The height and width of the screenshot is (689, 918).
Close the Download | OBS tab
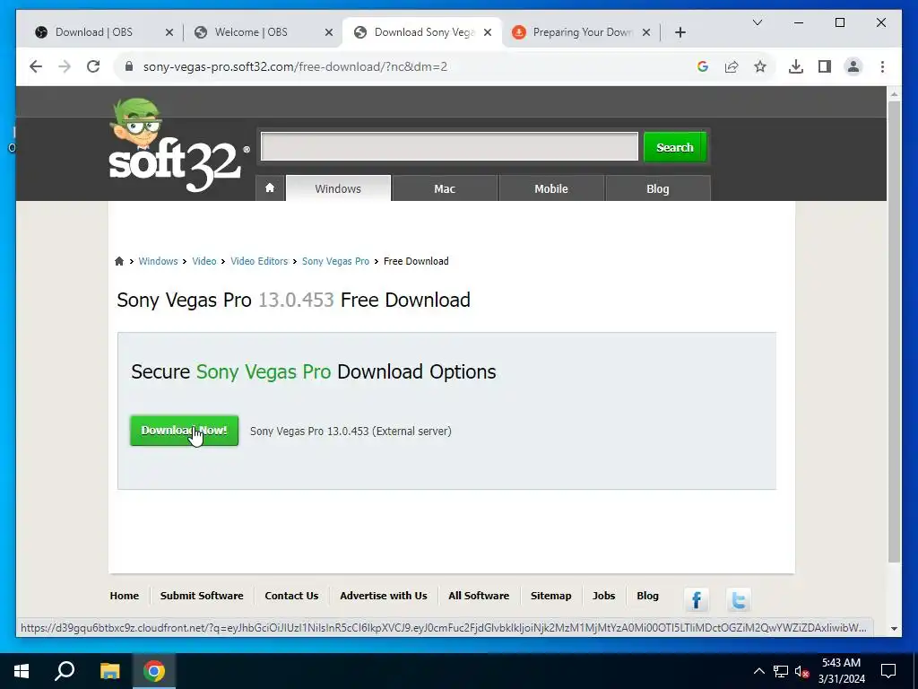[x=169, y=33]
